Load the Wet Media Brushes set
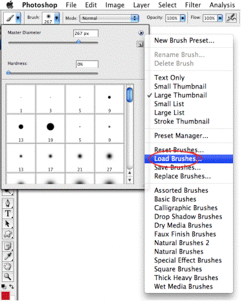 tap(189, 286)
